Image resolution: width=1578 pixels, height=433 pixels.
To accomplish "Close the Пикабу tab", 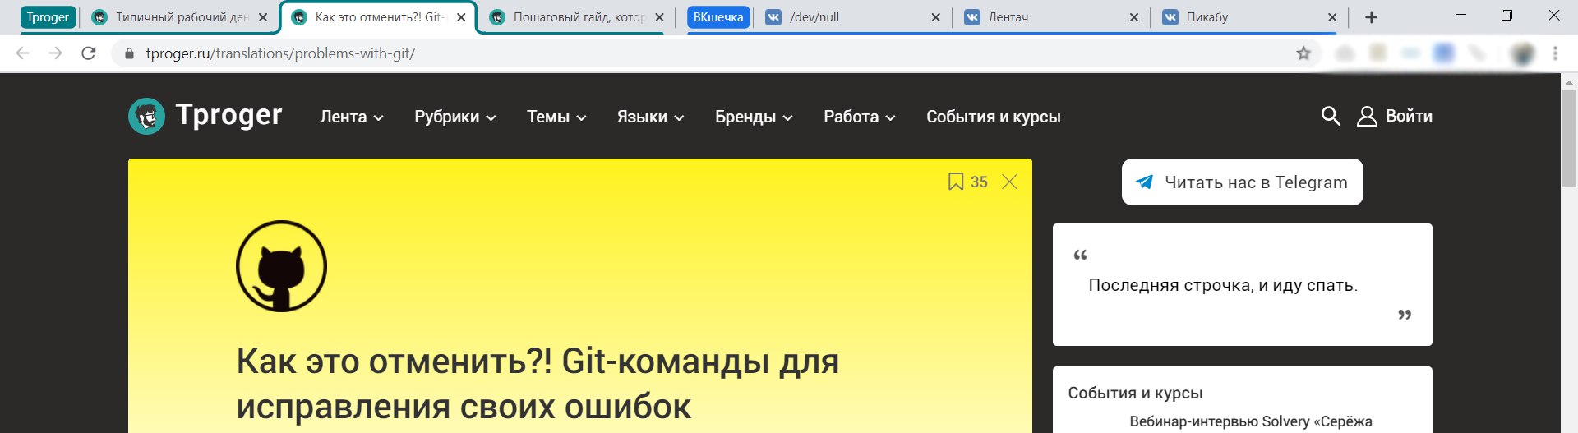I will pos(1332,17).
